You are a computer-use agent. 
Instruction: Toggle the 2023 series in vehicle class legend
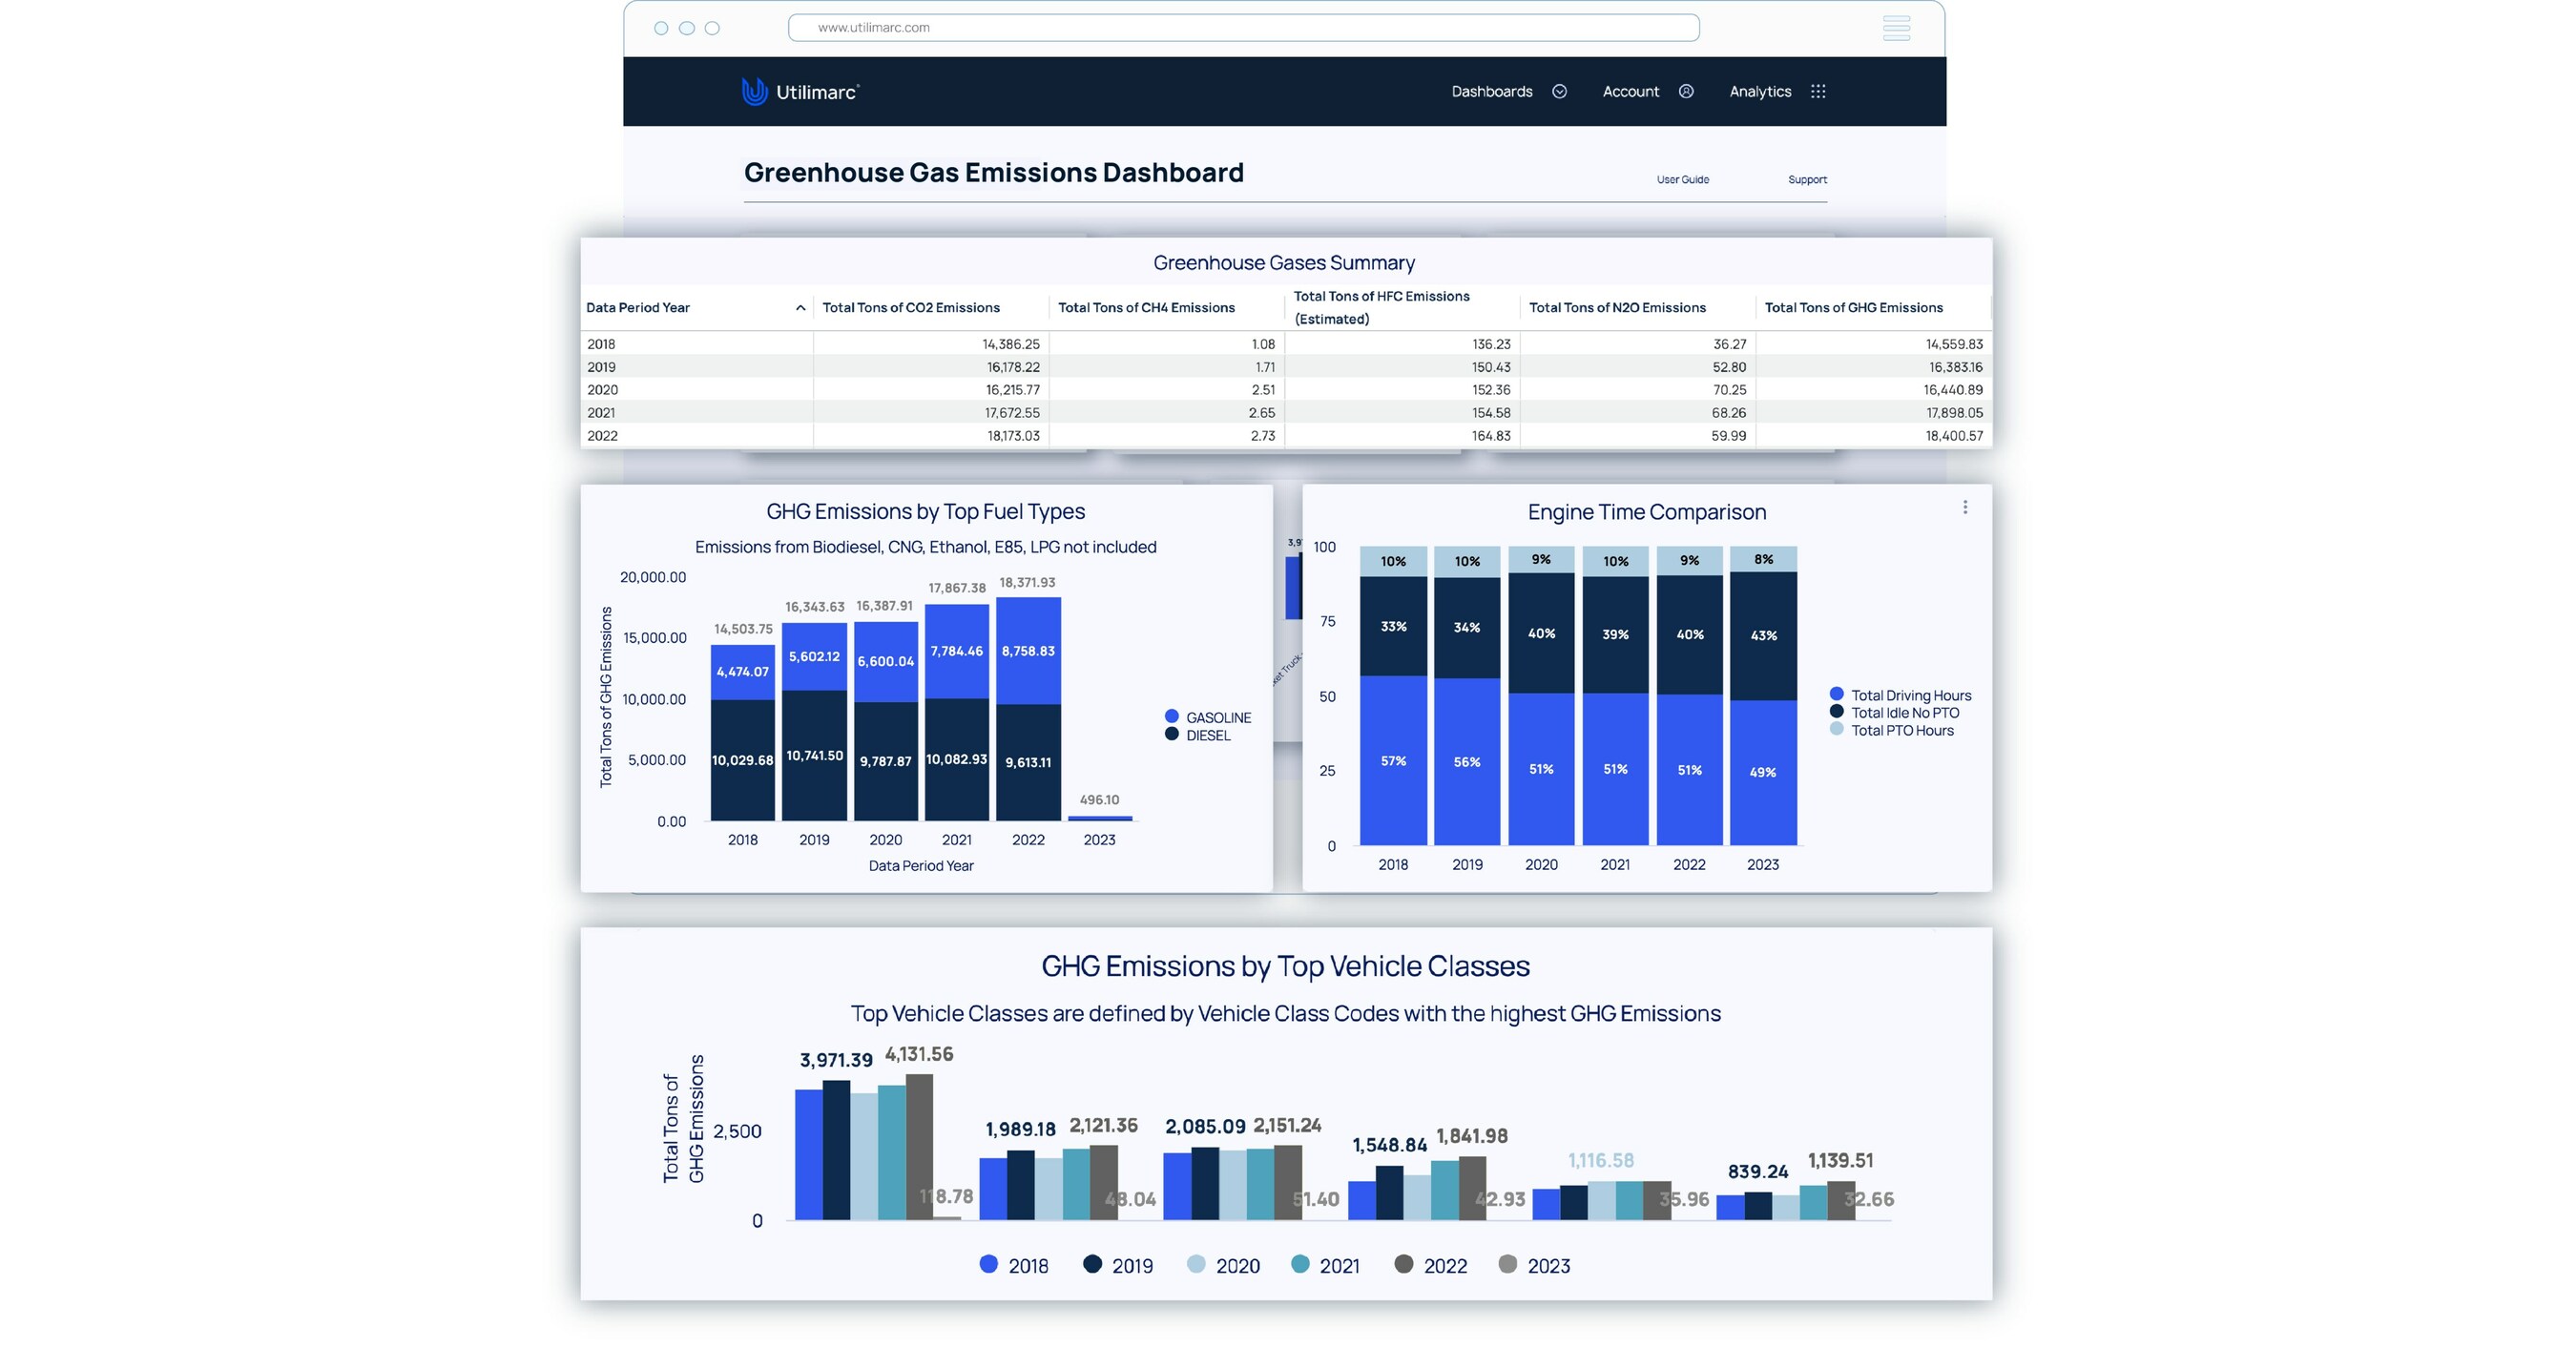(x=1510, y=1265)
